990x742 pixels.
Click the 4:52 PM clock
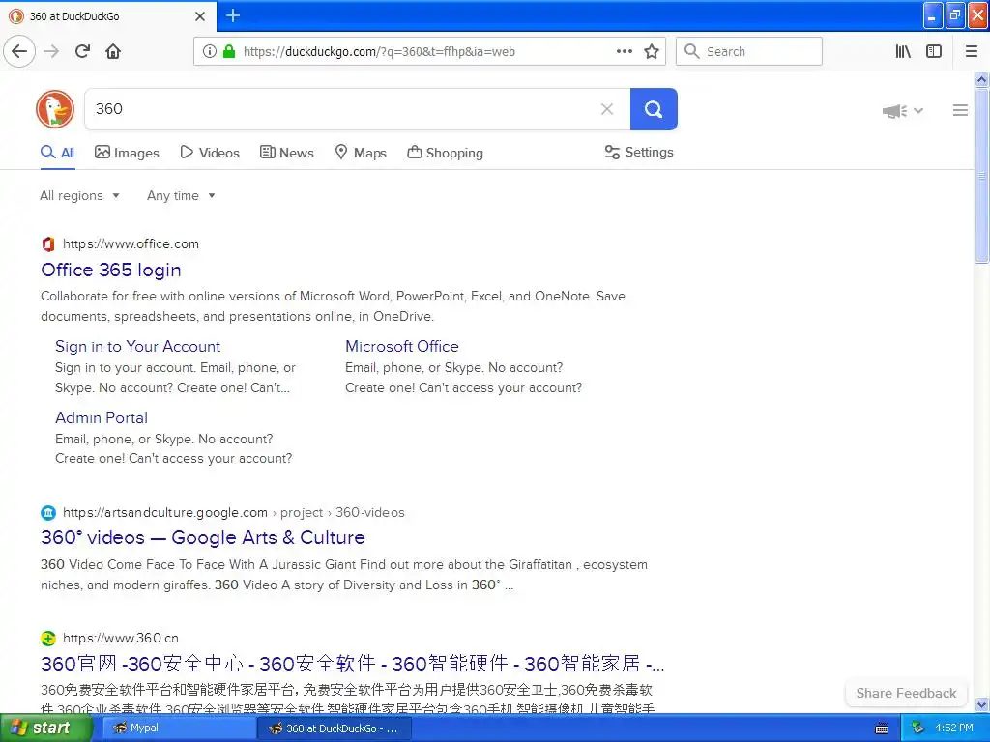954,728
